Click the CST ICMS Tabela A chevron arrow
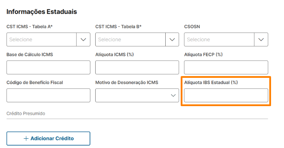The width and height of the screenshot is (284, 148). pyautogui.click(x=83, y=39)
